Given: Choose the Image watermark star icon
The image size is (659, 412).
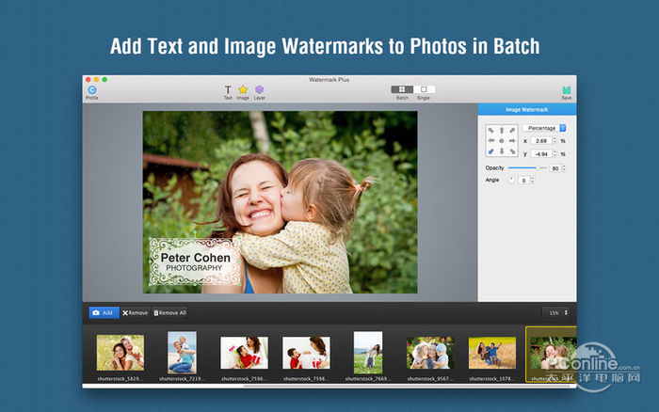Looking at the screenshot, I should [243, 89].
